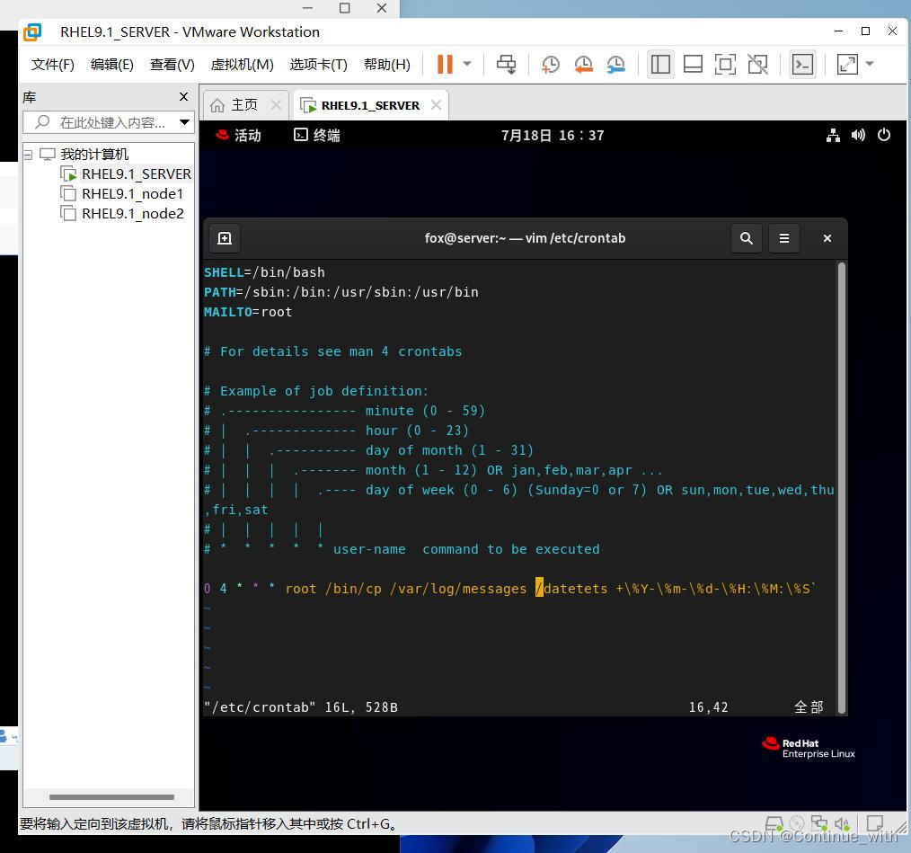Select RHEL9.1_node2 in the library tree

click(x=122, y=213)
